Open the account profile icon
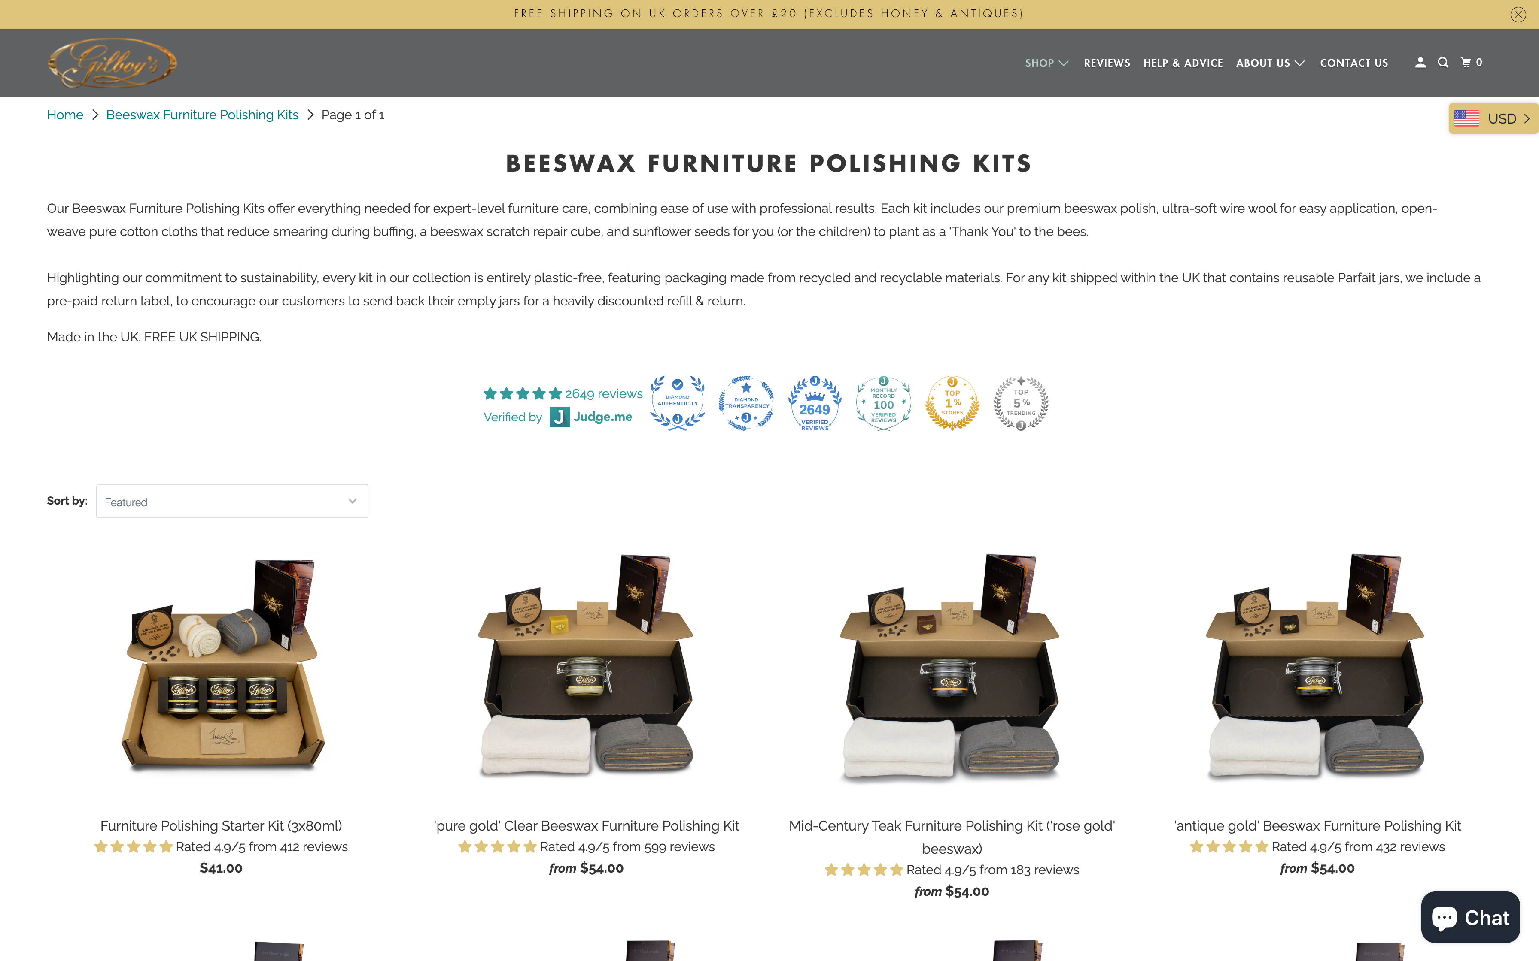 tap(1420, 62)
